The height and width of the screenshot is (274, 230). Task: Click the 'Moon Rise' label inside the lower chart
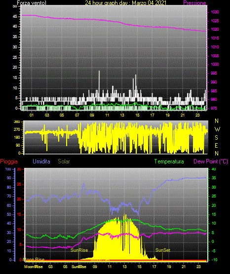[34, 260]
